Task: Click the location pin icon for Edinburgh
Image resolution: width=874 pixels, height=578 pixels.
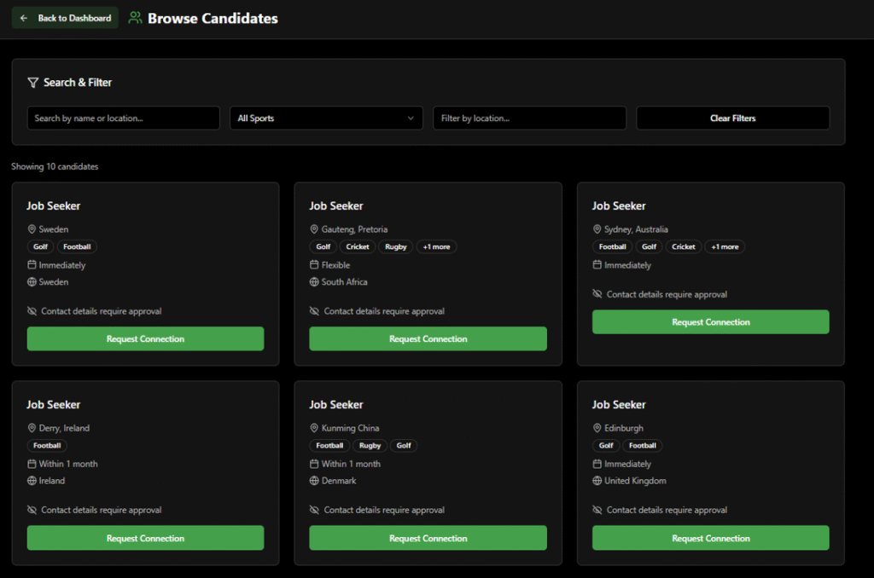Action: 597,428
